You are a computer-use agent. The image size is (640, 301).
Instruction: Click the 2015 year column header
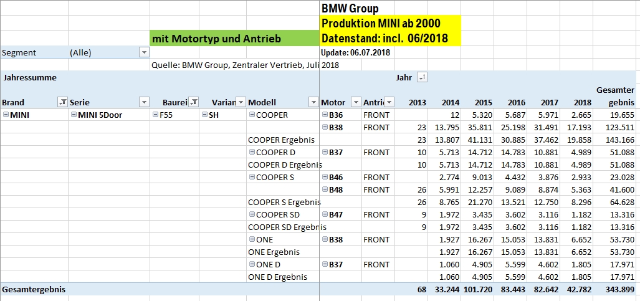pos(484,102)
